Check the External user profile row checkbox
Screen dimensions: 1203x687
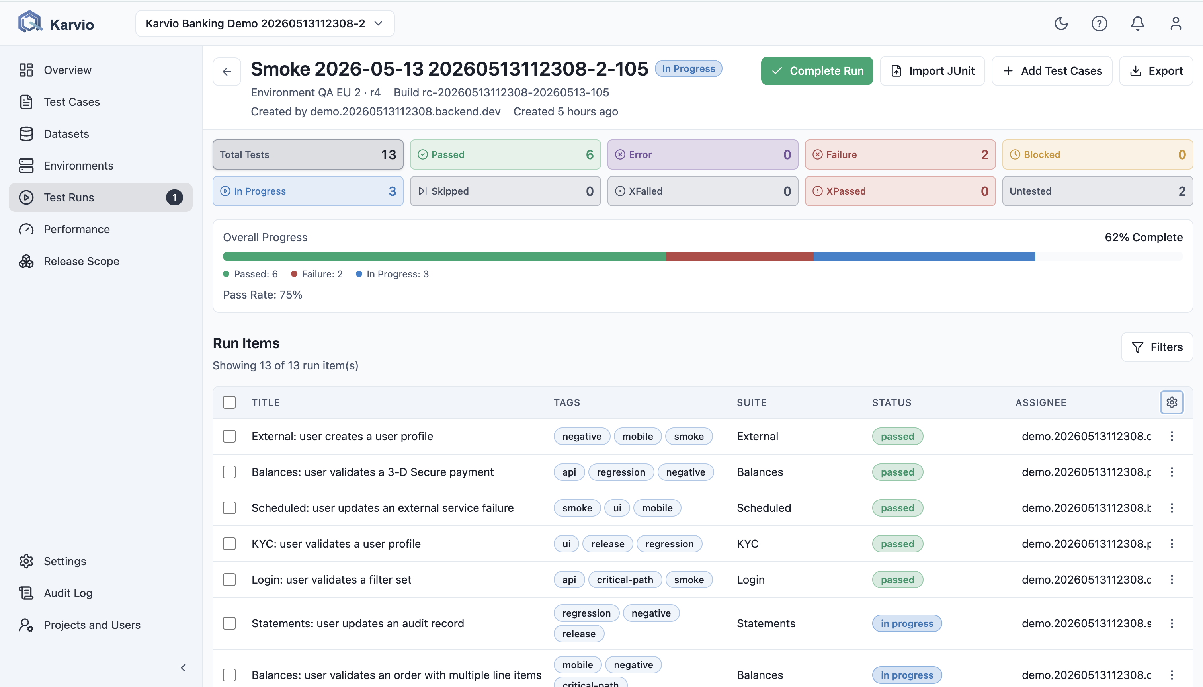(x=229, y=437)
